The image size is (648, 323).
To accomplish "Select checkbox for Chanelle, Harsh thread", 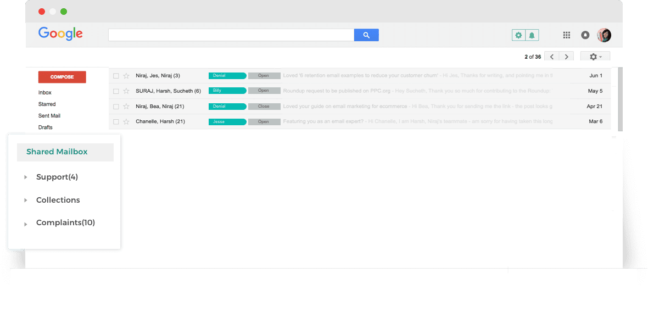I will coord(116,121).
